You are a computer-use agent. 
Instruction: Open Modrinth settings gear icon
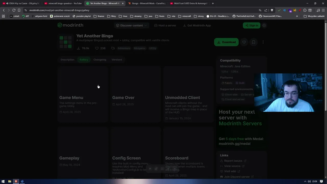(x=264, y=25)
